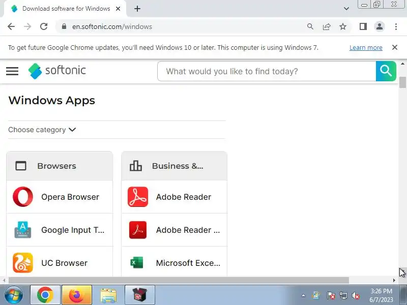The height and width of the screenshot is (305, 407).
Task: Click the Softonic search input field
Action: point(267,71)
